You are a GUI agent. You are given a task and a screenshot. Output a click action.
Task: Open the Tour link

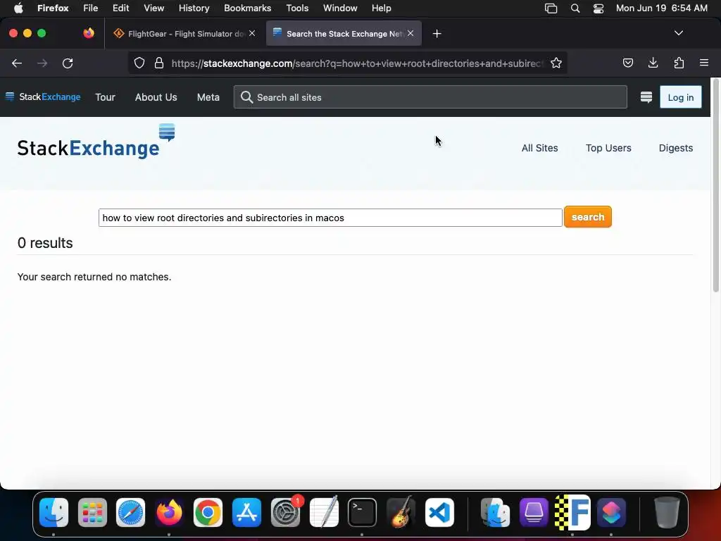105,97
